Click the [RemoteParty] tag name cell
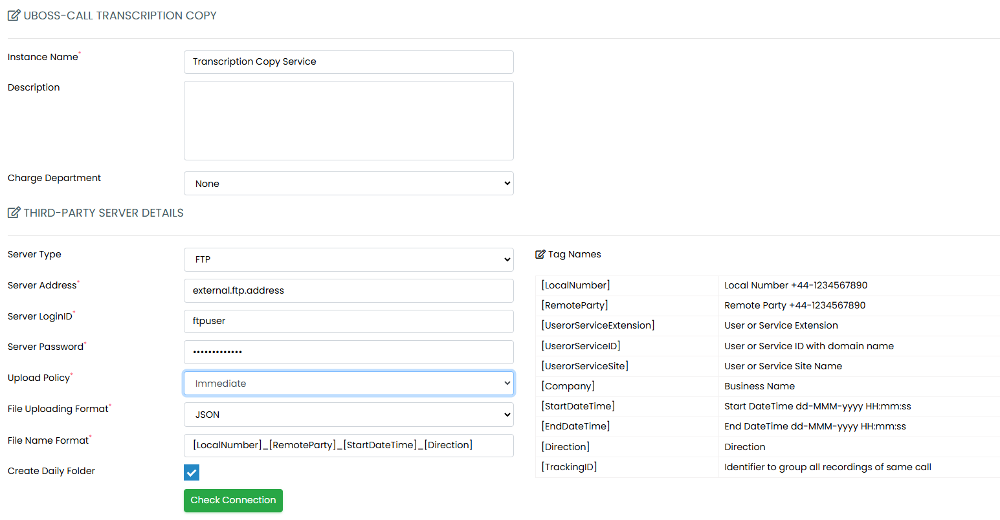Screen dimensions: 1000x520 click(627, 305)
